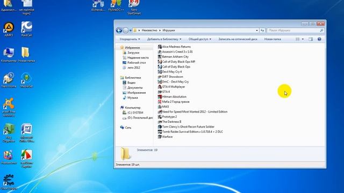The width and height of the screenshot is (344, 193).
Task: Open the recent pages dropdown arrow
Action: (x=131, y=31)
